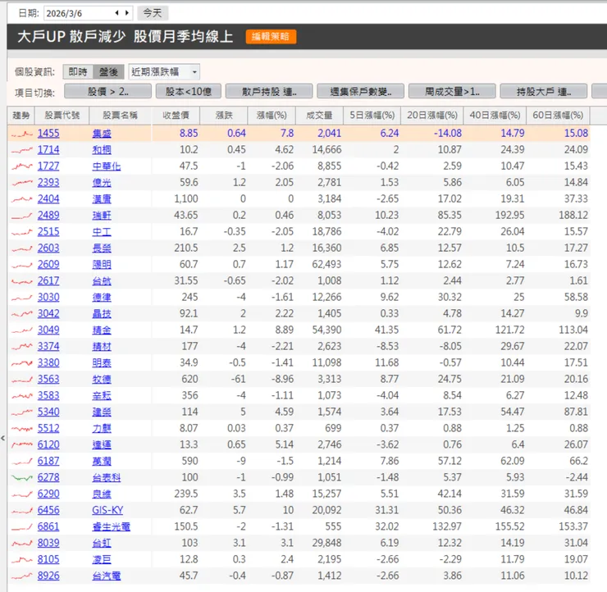Open trend sparkline for stock 1455
Image resolution: width=607 pixels, height=592 pixels.
[22, 134]
